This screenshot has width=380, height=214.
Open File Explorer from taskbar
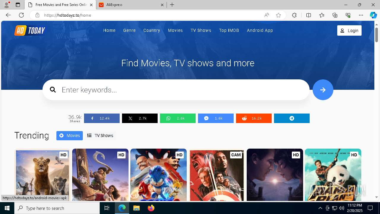136,208
